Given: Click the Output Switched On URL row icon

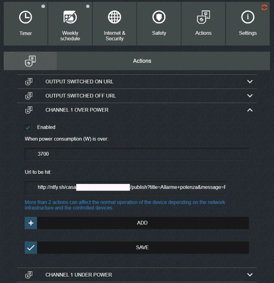Looking at the screenshot, I should tap(29, 82).
